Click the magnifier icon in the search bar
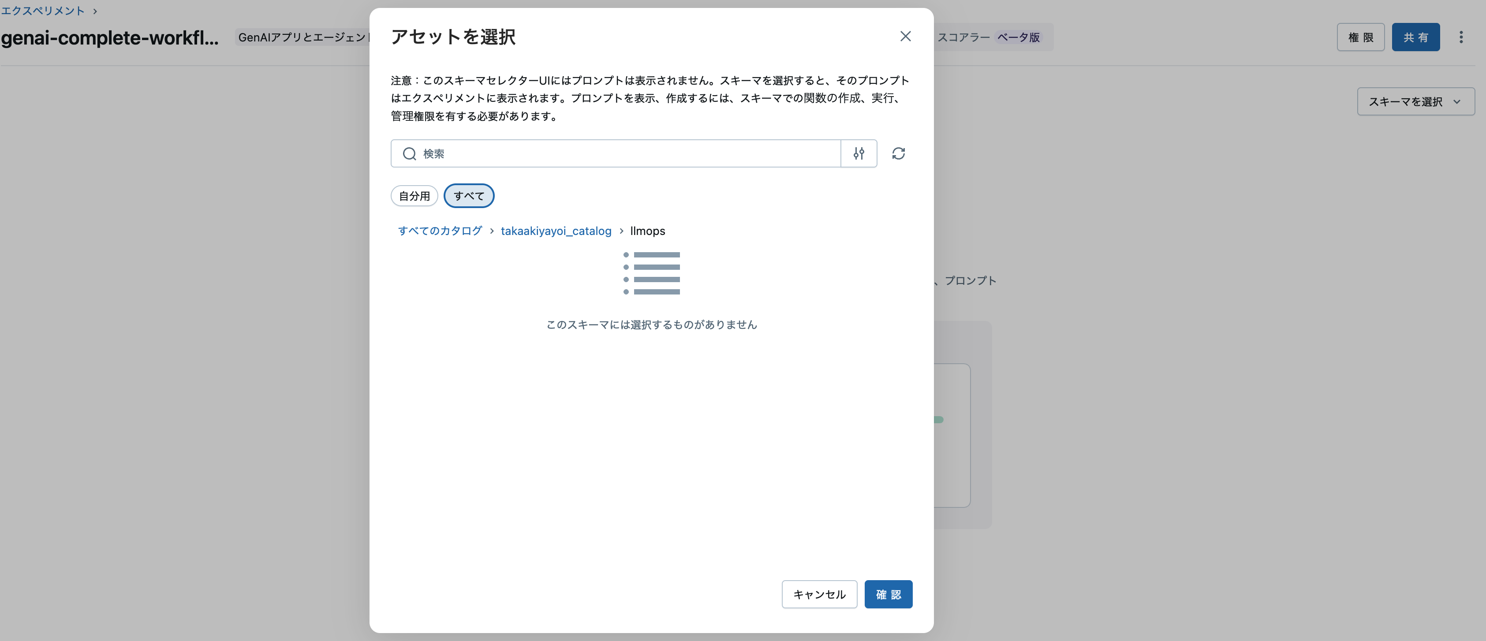The width and height of the screenshot is (1486, 641). (409, 153)
